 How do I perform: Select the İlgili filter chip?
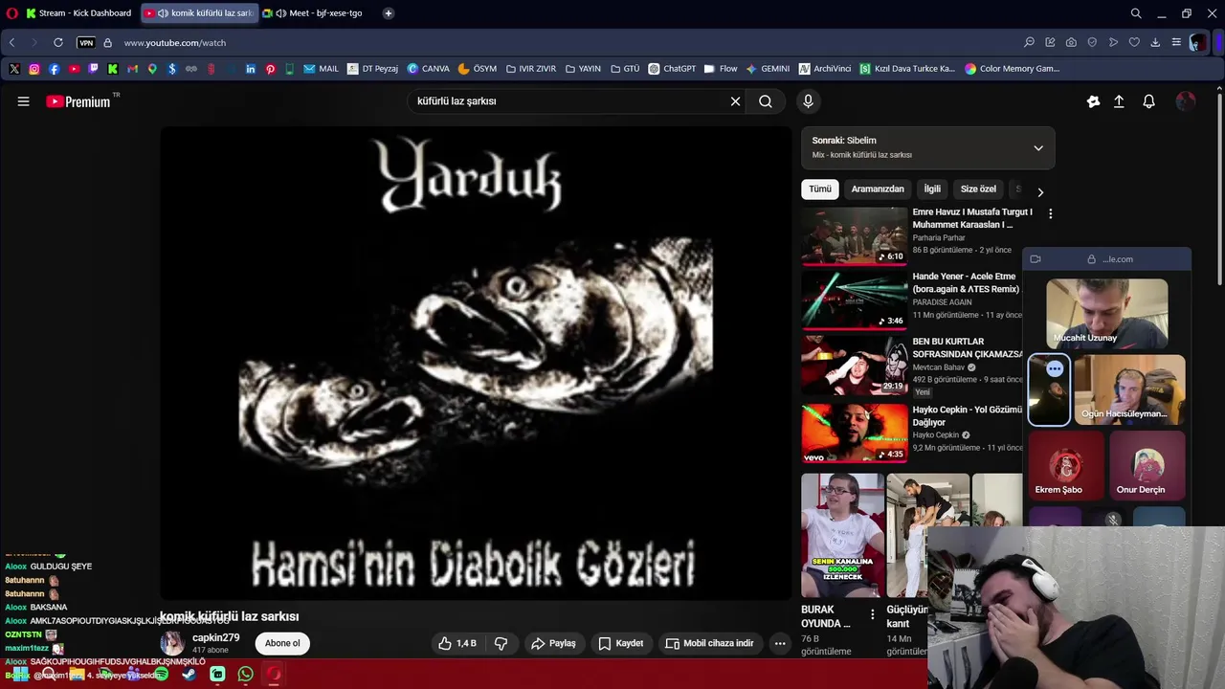point(932,189)
